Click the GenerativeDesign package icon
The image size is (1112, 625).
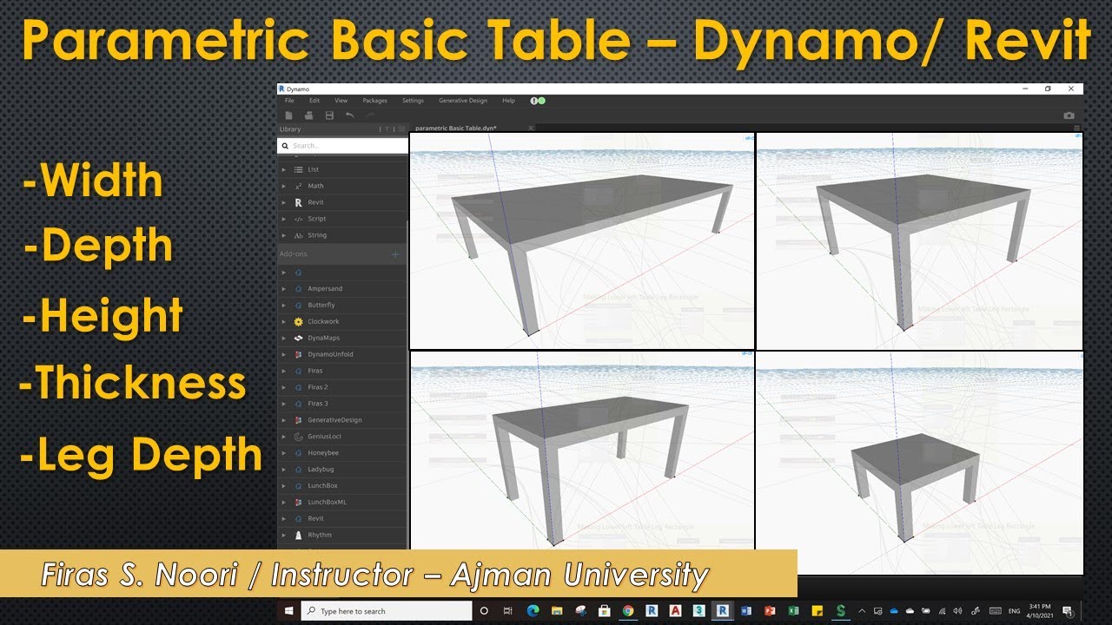299,420
